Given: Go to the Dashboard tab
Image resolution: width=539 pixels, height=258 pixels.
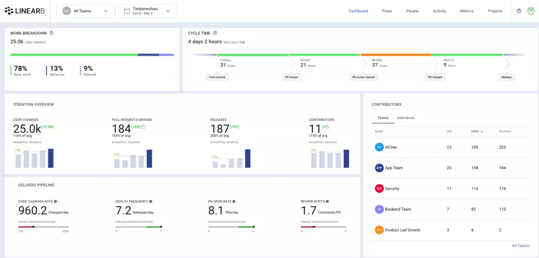Looking at the screenshot, I should [x=358, y=11].
